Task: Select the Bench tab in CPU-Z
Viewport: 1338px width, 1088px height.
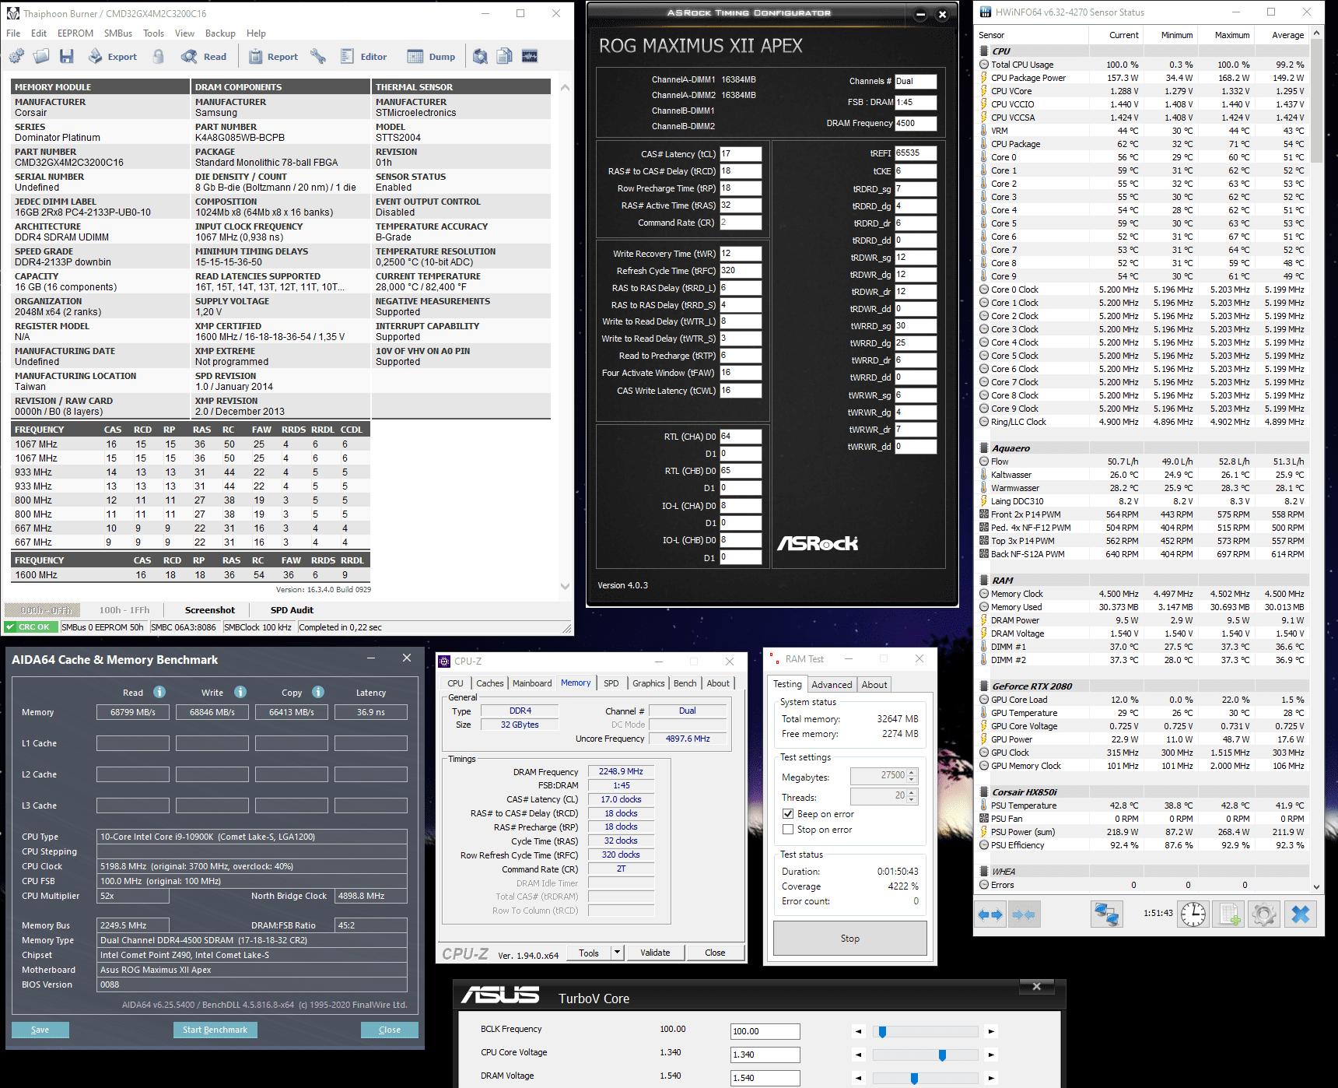Action: tap(685, 683)
